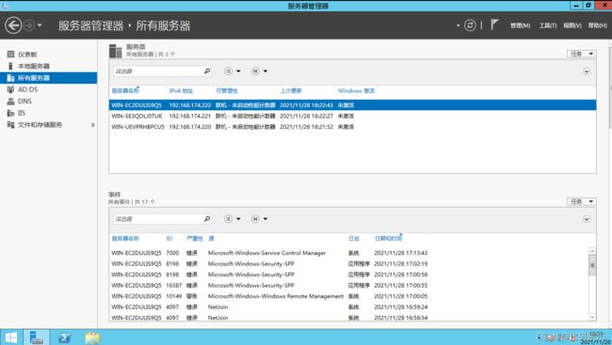Sort events by ID column
Image resolution: width=612 pixels, height=345 pixels.
[x=169, y=238]
